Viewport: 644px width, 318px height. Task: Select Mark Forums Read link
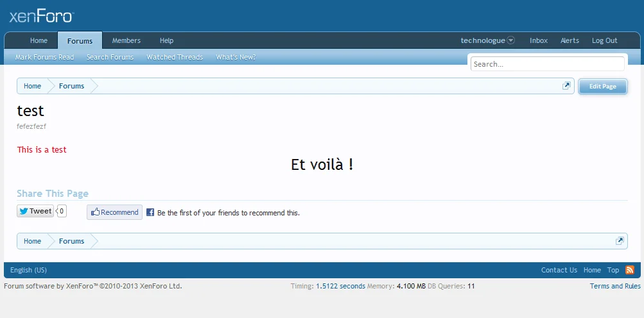[x=44, y=57]
